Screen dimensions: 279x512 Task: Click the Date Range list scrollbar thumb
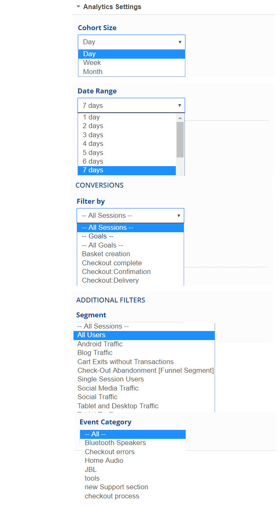pyautogui.click(x=180, y=139)
